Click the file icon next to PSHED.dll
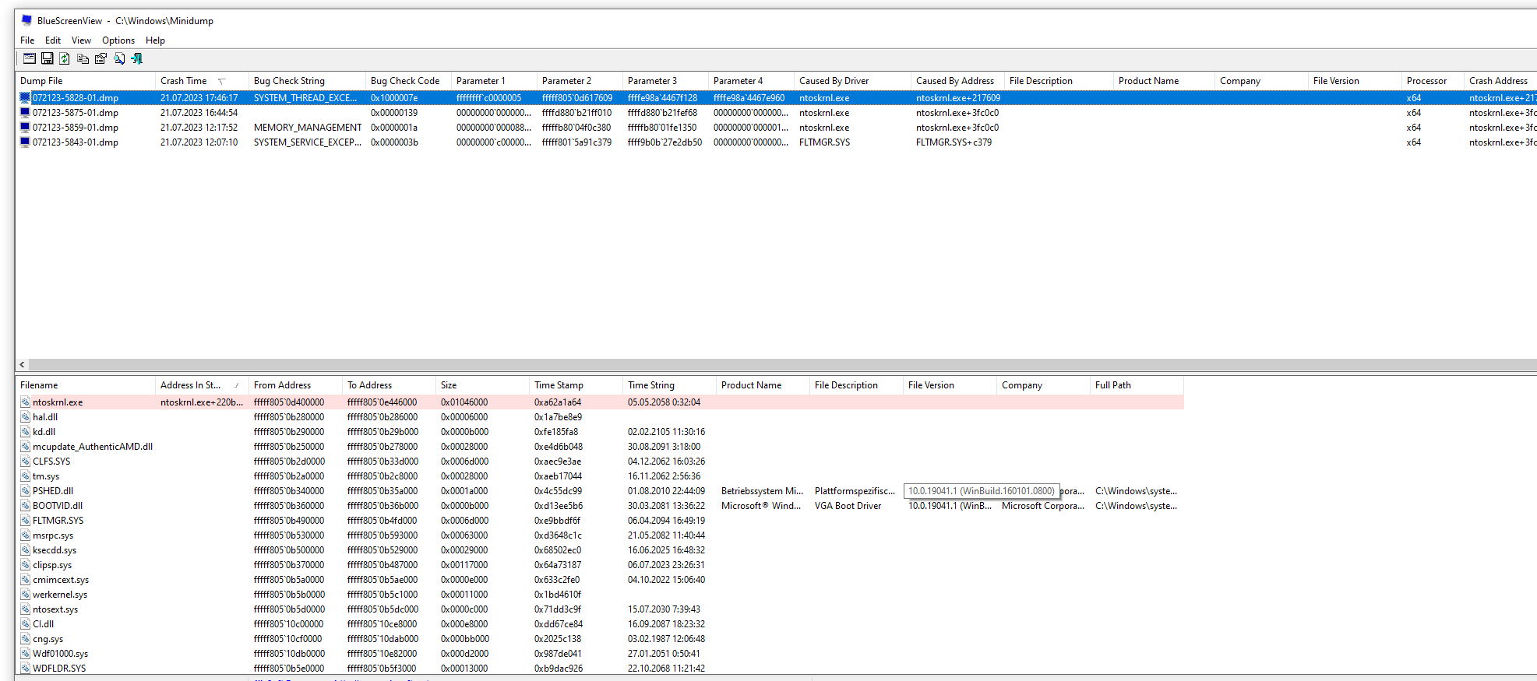Screen dimensions: 1537x681 coord(25,491)
